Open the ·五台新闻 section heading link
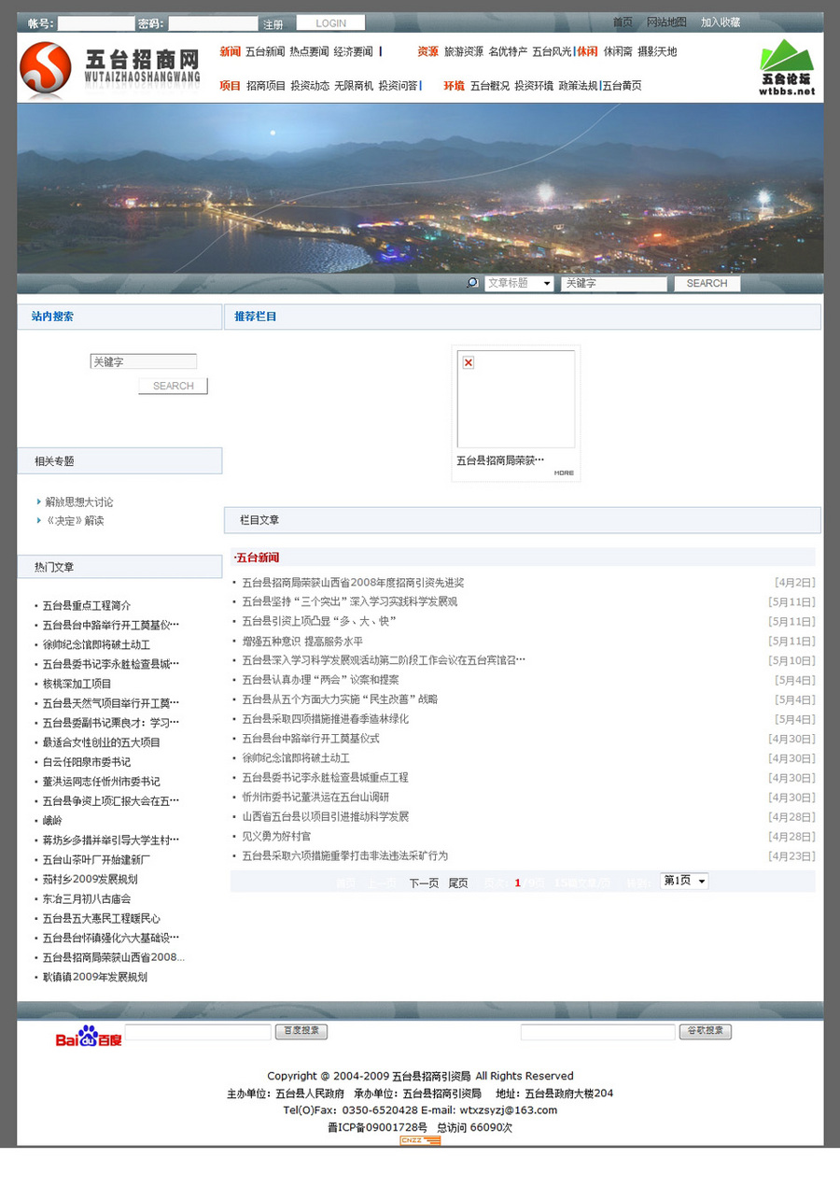The image size is (840, 1186). 257,558
